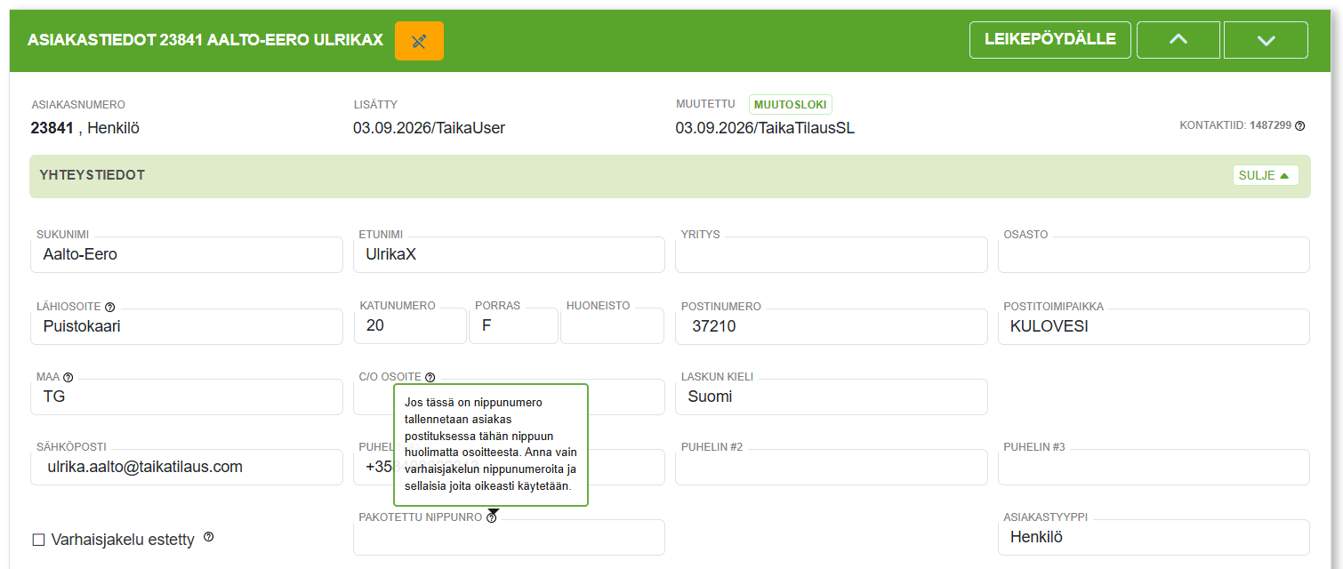1343x569 pixels.
Task: Click the Sukunimi field containing Aalto-Eero
Action: [187, 254]
